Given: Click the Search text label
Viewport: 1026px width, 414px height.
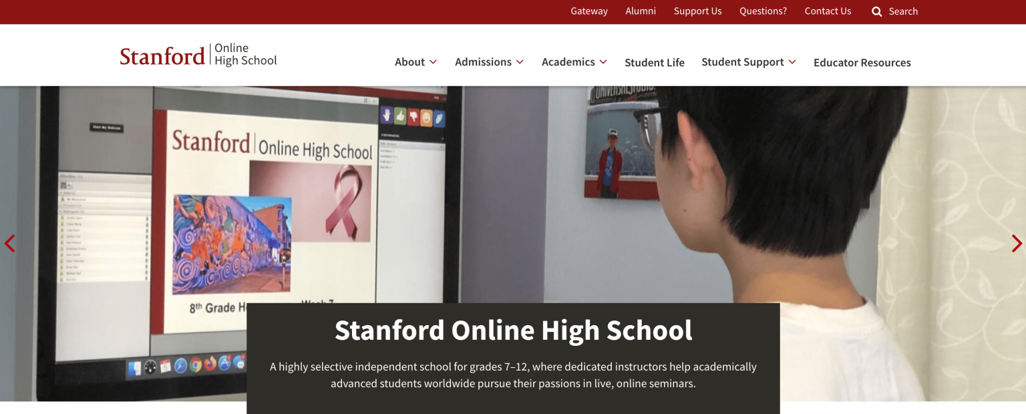Looking at the screenshot, I should tap(903, 11).
